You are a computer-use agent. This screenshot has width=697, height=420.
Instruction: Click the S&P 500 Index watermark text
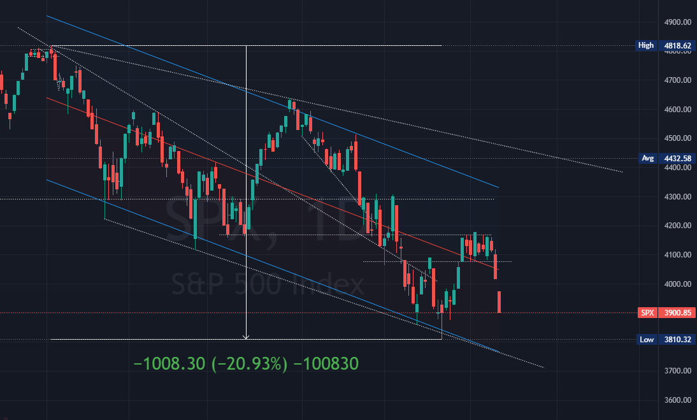pyautogui.click(x=268, y=284)
